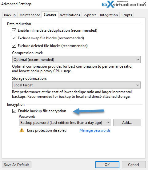Click the yellow loss protection warning icon

click(22, 130)
